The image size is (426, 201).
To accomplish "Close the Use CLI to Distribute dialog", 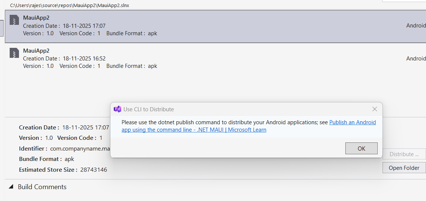I will 375,109.
